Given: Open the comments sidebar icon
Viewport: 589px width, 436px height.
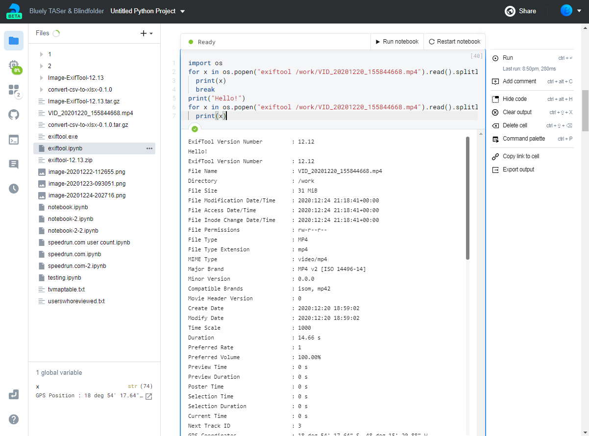Looking at the screenshot, I should pos(14,164).
